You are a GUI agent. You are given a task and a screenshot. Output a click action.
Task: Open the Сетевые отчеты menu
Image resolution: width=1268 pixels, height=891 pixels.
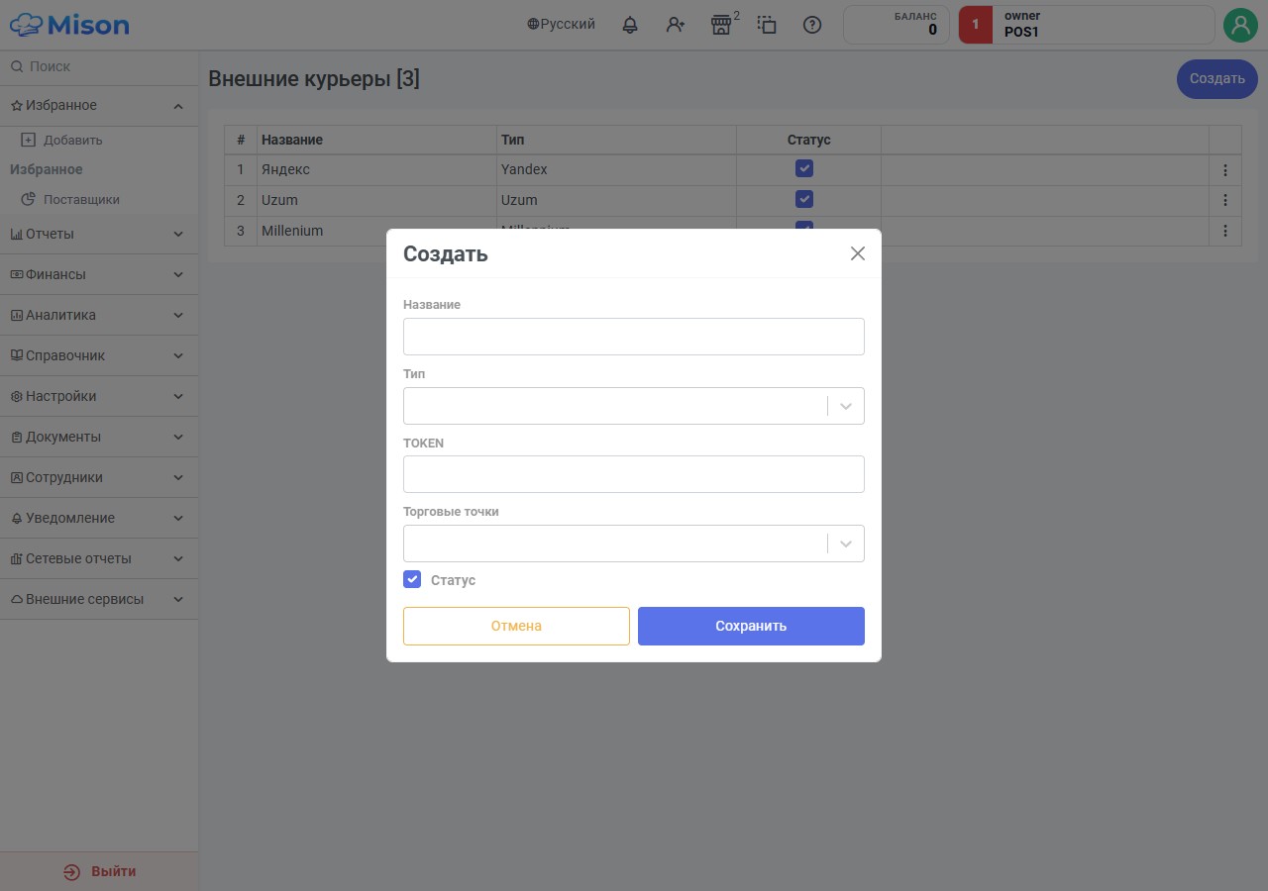(99, 559)
